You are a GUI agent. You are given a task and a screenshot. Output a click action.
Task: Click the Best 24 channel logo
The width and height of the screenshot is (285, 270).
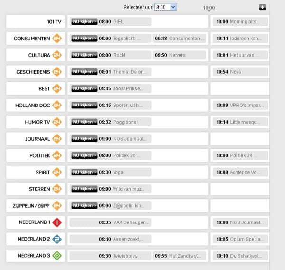[57, 88]
